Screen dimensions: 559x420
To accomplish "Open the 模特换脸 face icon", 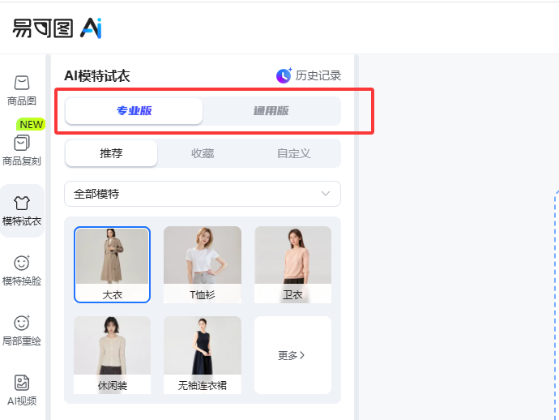I will [x=22, y=263].
